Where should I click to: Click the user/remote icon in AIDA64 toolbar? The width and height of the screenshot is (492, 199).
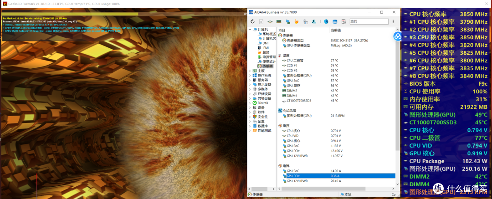[314, 22]
